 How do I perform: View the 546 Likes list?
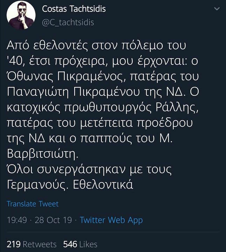point(80,244)
